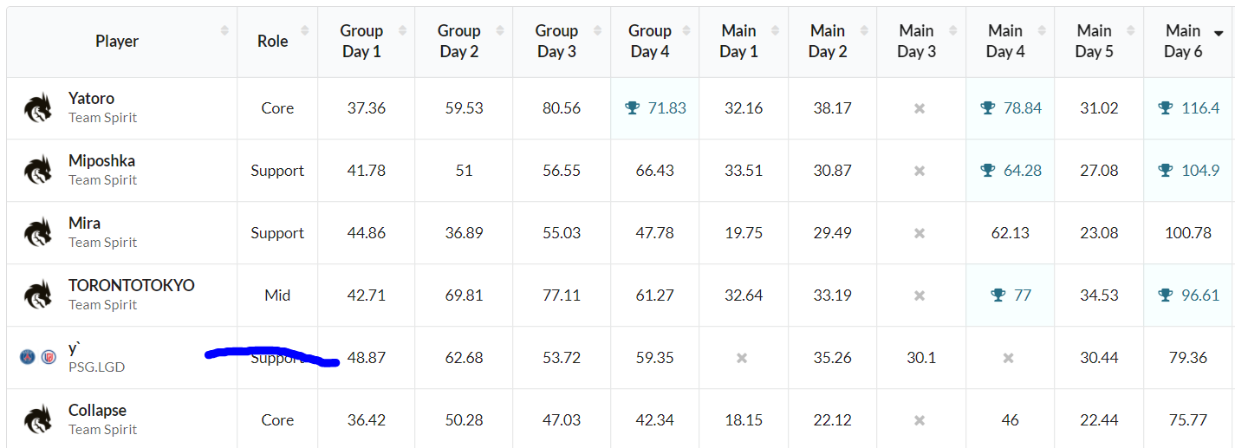Viewport: 1235px width, 448px height.
Task: Click the LGD logo beside y`
Action: pyautogui.click(x=49, y=357)
